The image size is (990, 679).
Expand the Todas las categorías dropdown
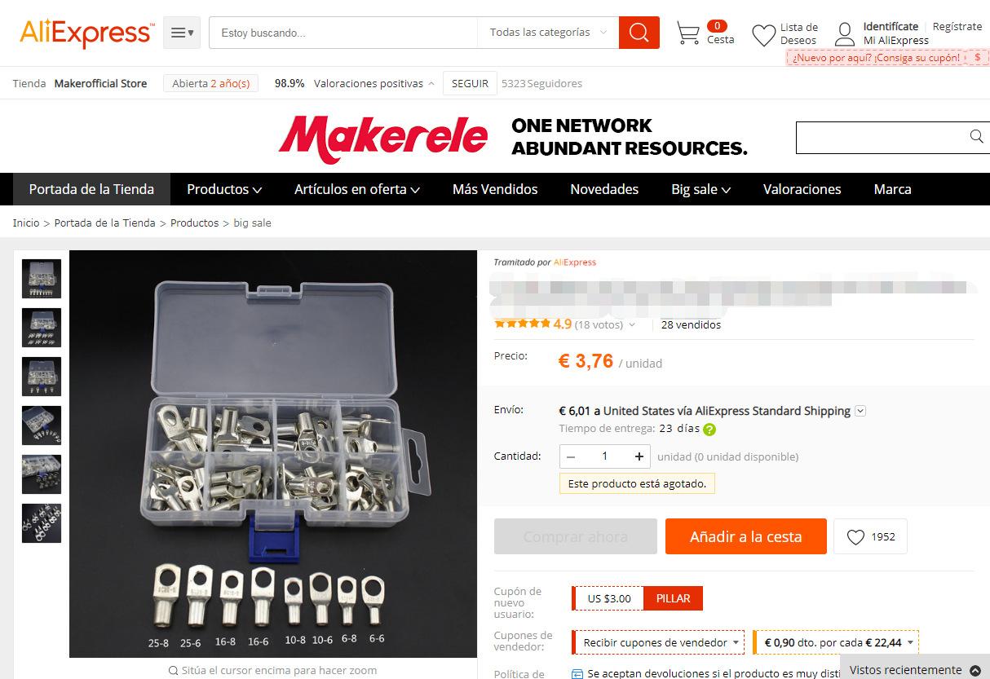(547, 33)
